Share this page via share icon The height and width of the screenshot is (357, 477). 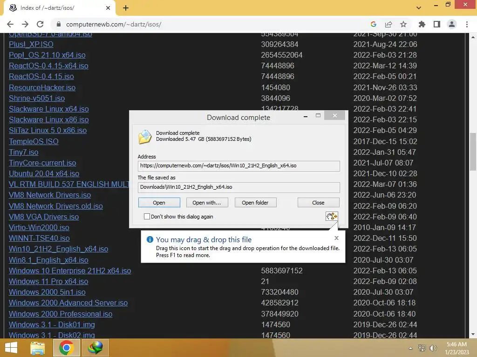[388, 24]
